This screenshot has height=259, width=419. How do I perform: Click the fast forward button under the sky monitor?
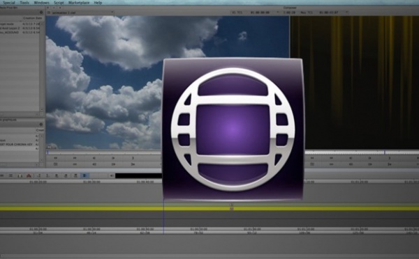click(75, 158)
